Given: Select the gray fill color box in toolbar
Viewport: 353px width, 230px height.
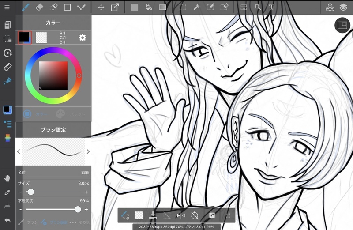Looking at the screenshot, I should coord(135,7).
